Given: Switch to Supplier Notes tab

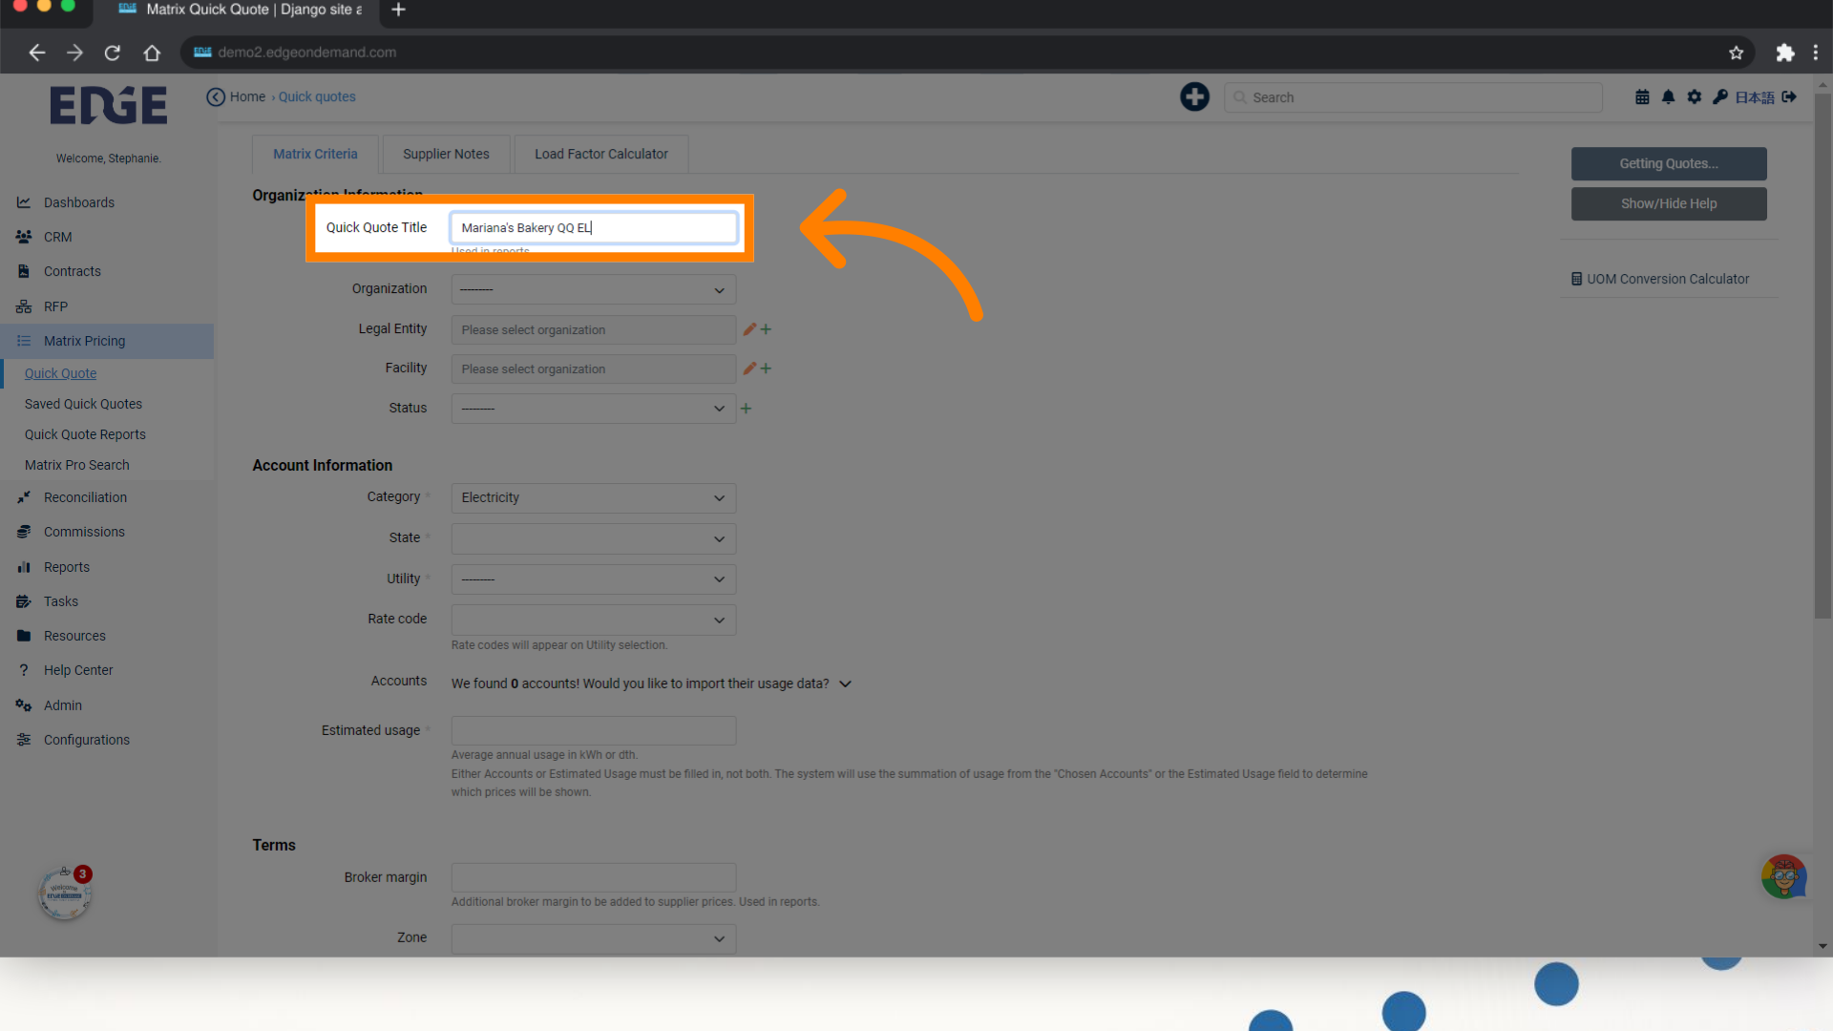Looking at the screenshot, I should click(446, 154).
